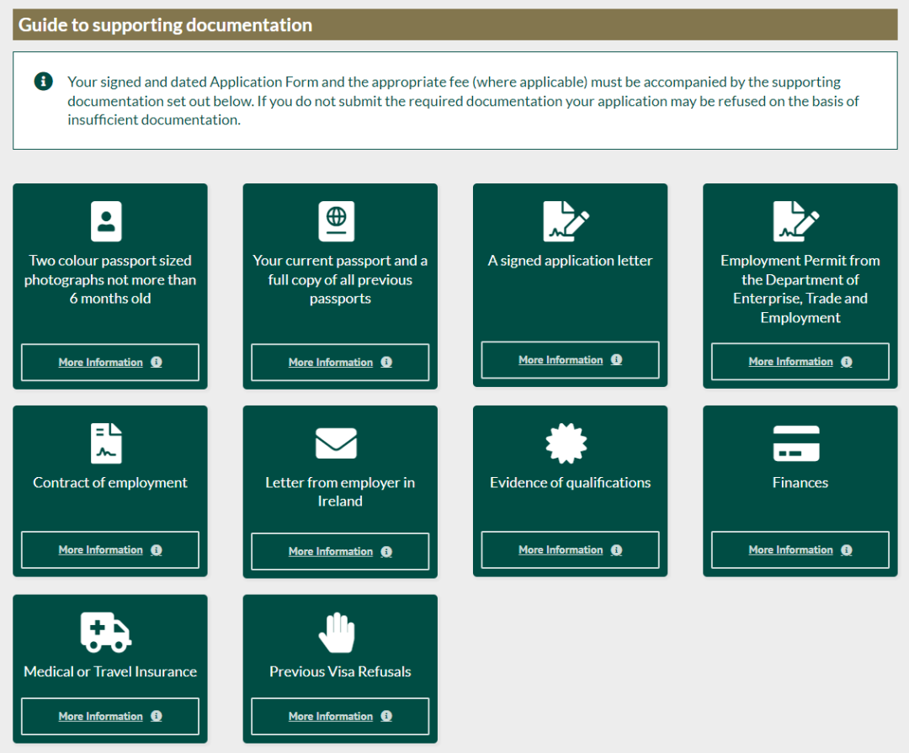909x753 pixels.
Task: Click the Contract of employment document icon
Action: pyautogui.click(x=106, y=443)
